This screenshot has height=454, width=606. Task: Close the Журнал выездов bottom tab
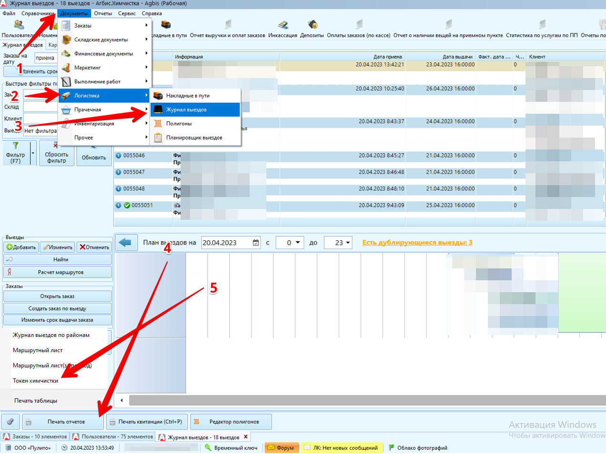click(246, 437)
